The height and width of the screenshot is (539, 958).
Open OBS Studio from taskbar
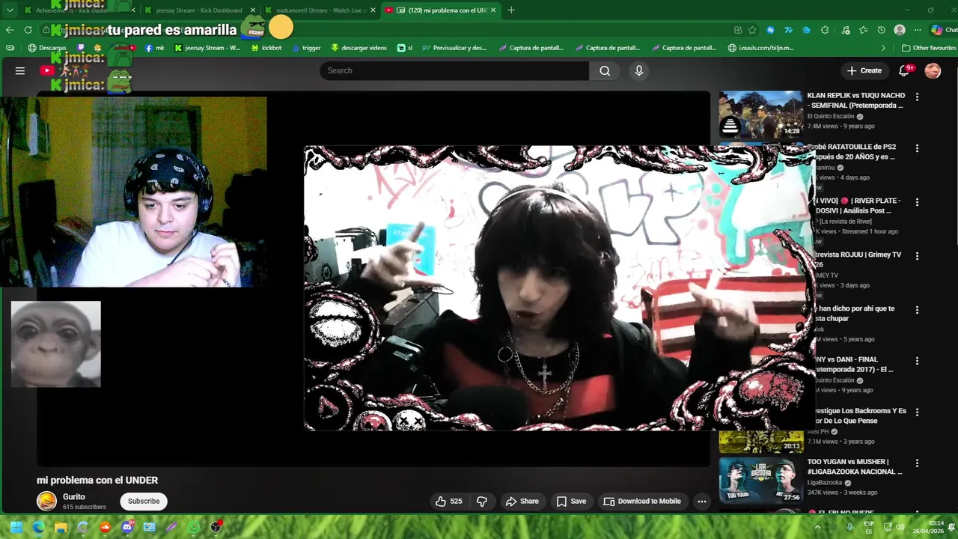tap(216, 527)
